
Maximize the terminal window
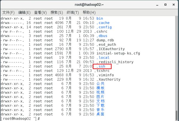[x=165, y=5]
